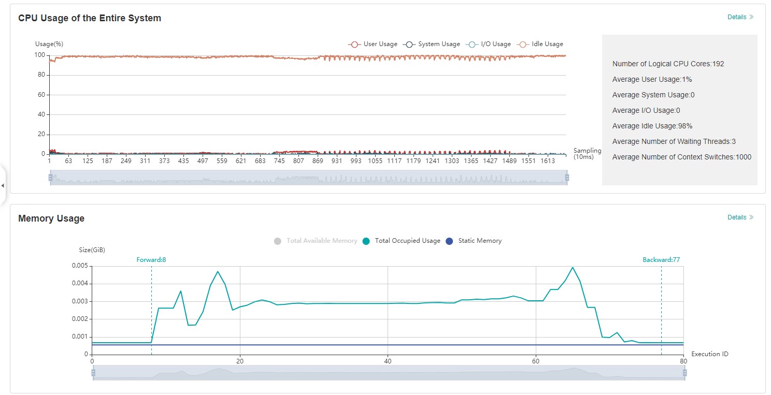
Task: Click the memory chart zoom slider right handle
Action: pyautogui.click(x=685, y=373)
